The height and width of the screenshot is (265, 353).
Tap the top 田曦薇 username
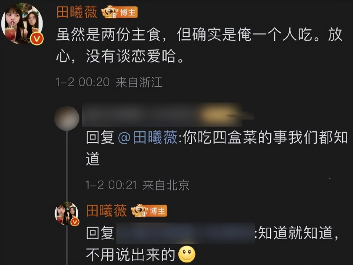click(77, 12)
